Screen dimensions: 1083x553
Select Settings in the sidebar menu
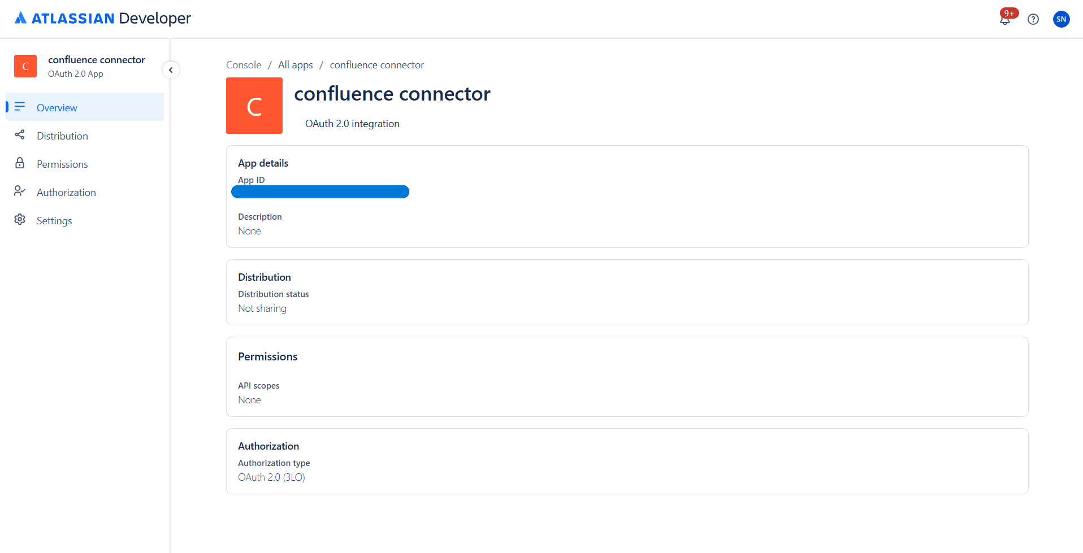(x=54, y=220)
